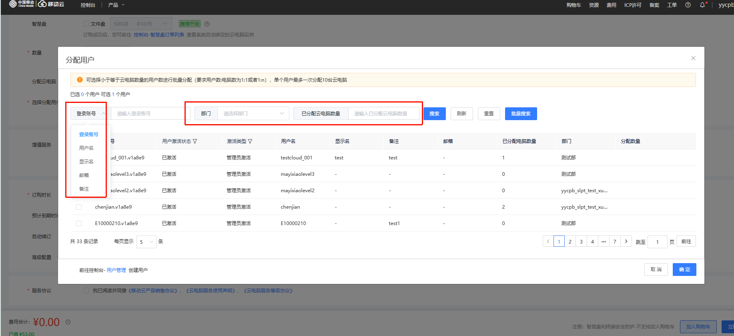Image resolution: width=734 pixels, height=336 pixels.
Task: Open 费用 in the top navigation
Action: click(611, 5)
